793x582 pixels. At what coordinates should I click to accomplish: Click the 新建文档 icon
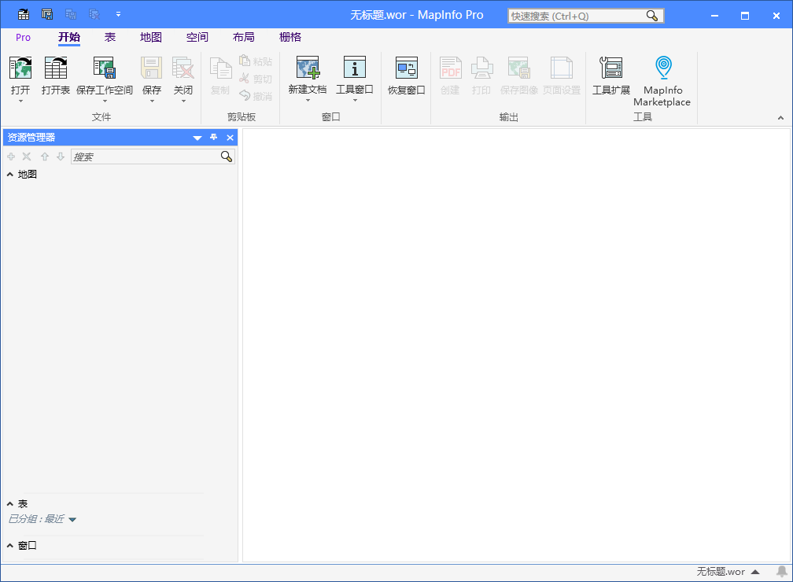coord(308,68)
